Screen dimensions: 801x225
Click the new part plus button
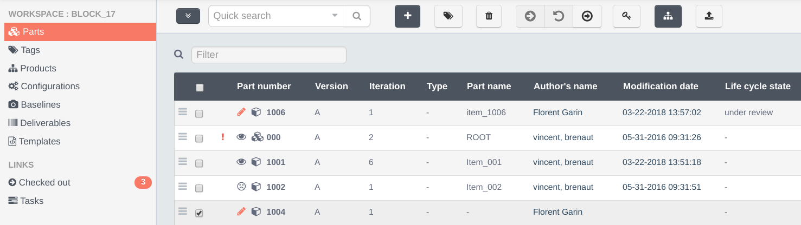pyautogui.click(x=407, y=16)
